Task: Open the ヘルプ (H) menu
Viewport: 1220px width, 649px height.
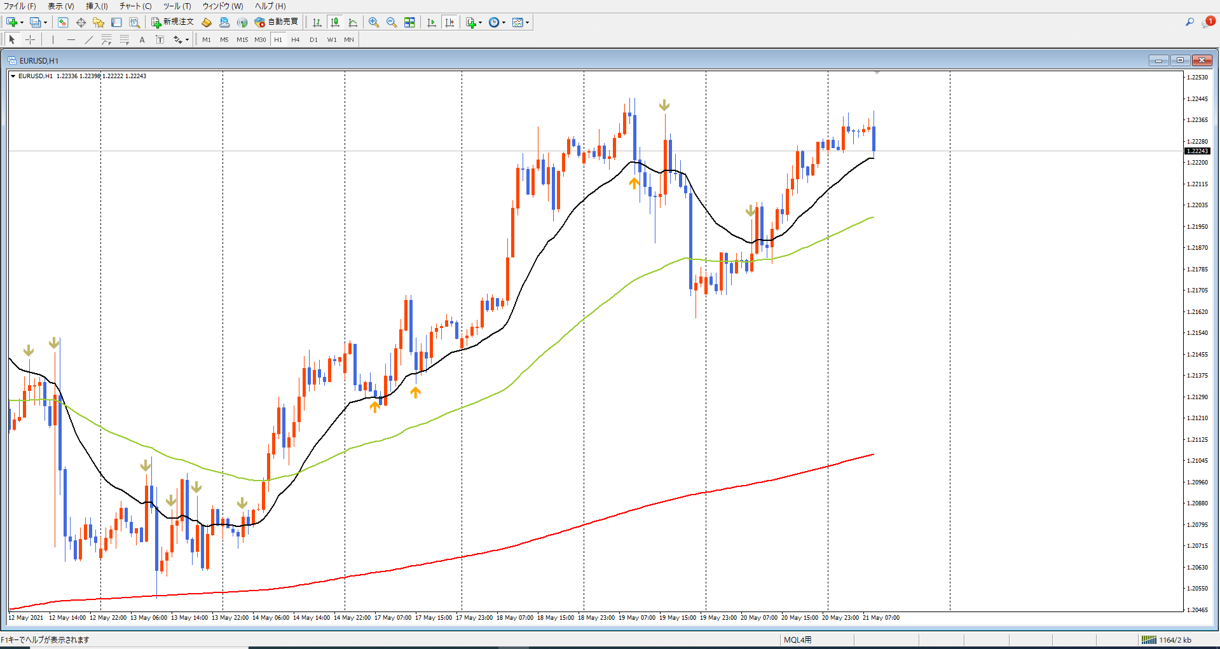Action: pos(270,6)
